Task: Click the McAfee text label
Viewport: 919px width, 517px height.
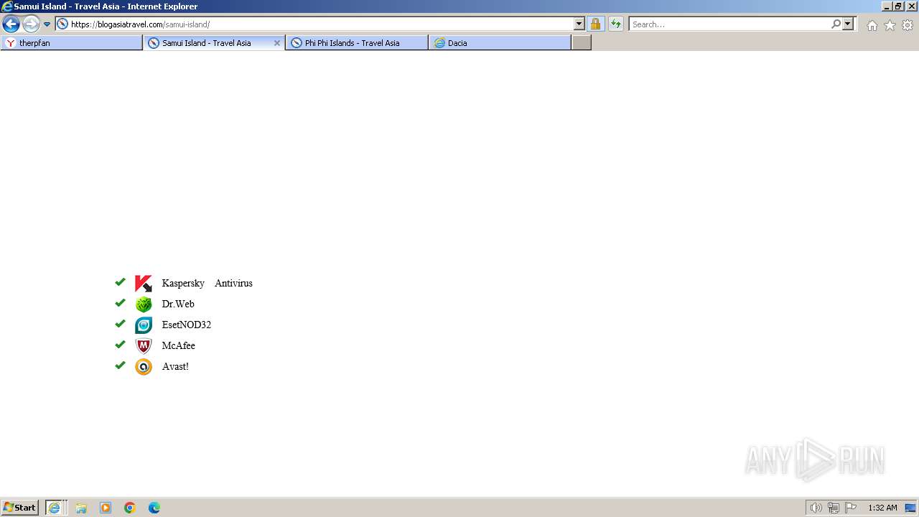Action: (179, 345)
